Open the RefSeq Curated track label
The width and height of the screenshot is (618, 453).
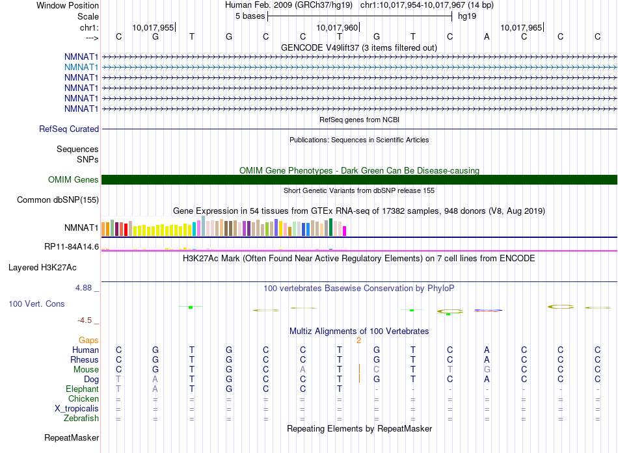point(69,129)
